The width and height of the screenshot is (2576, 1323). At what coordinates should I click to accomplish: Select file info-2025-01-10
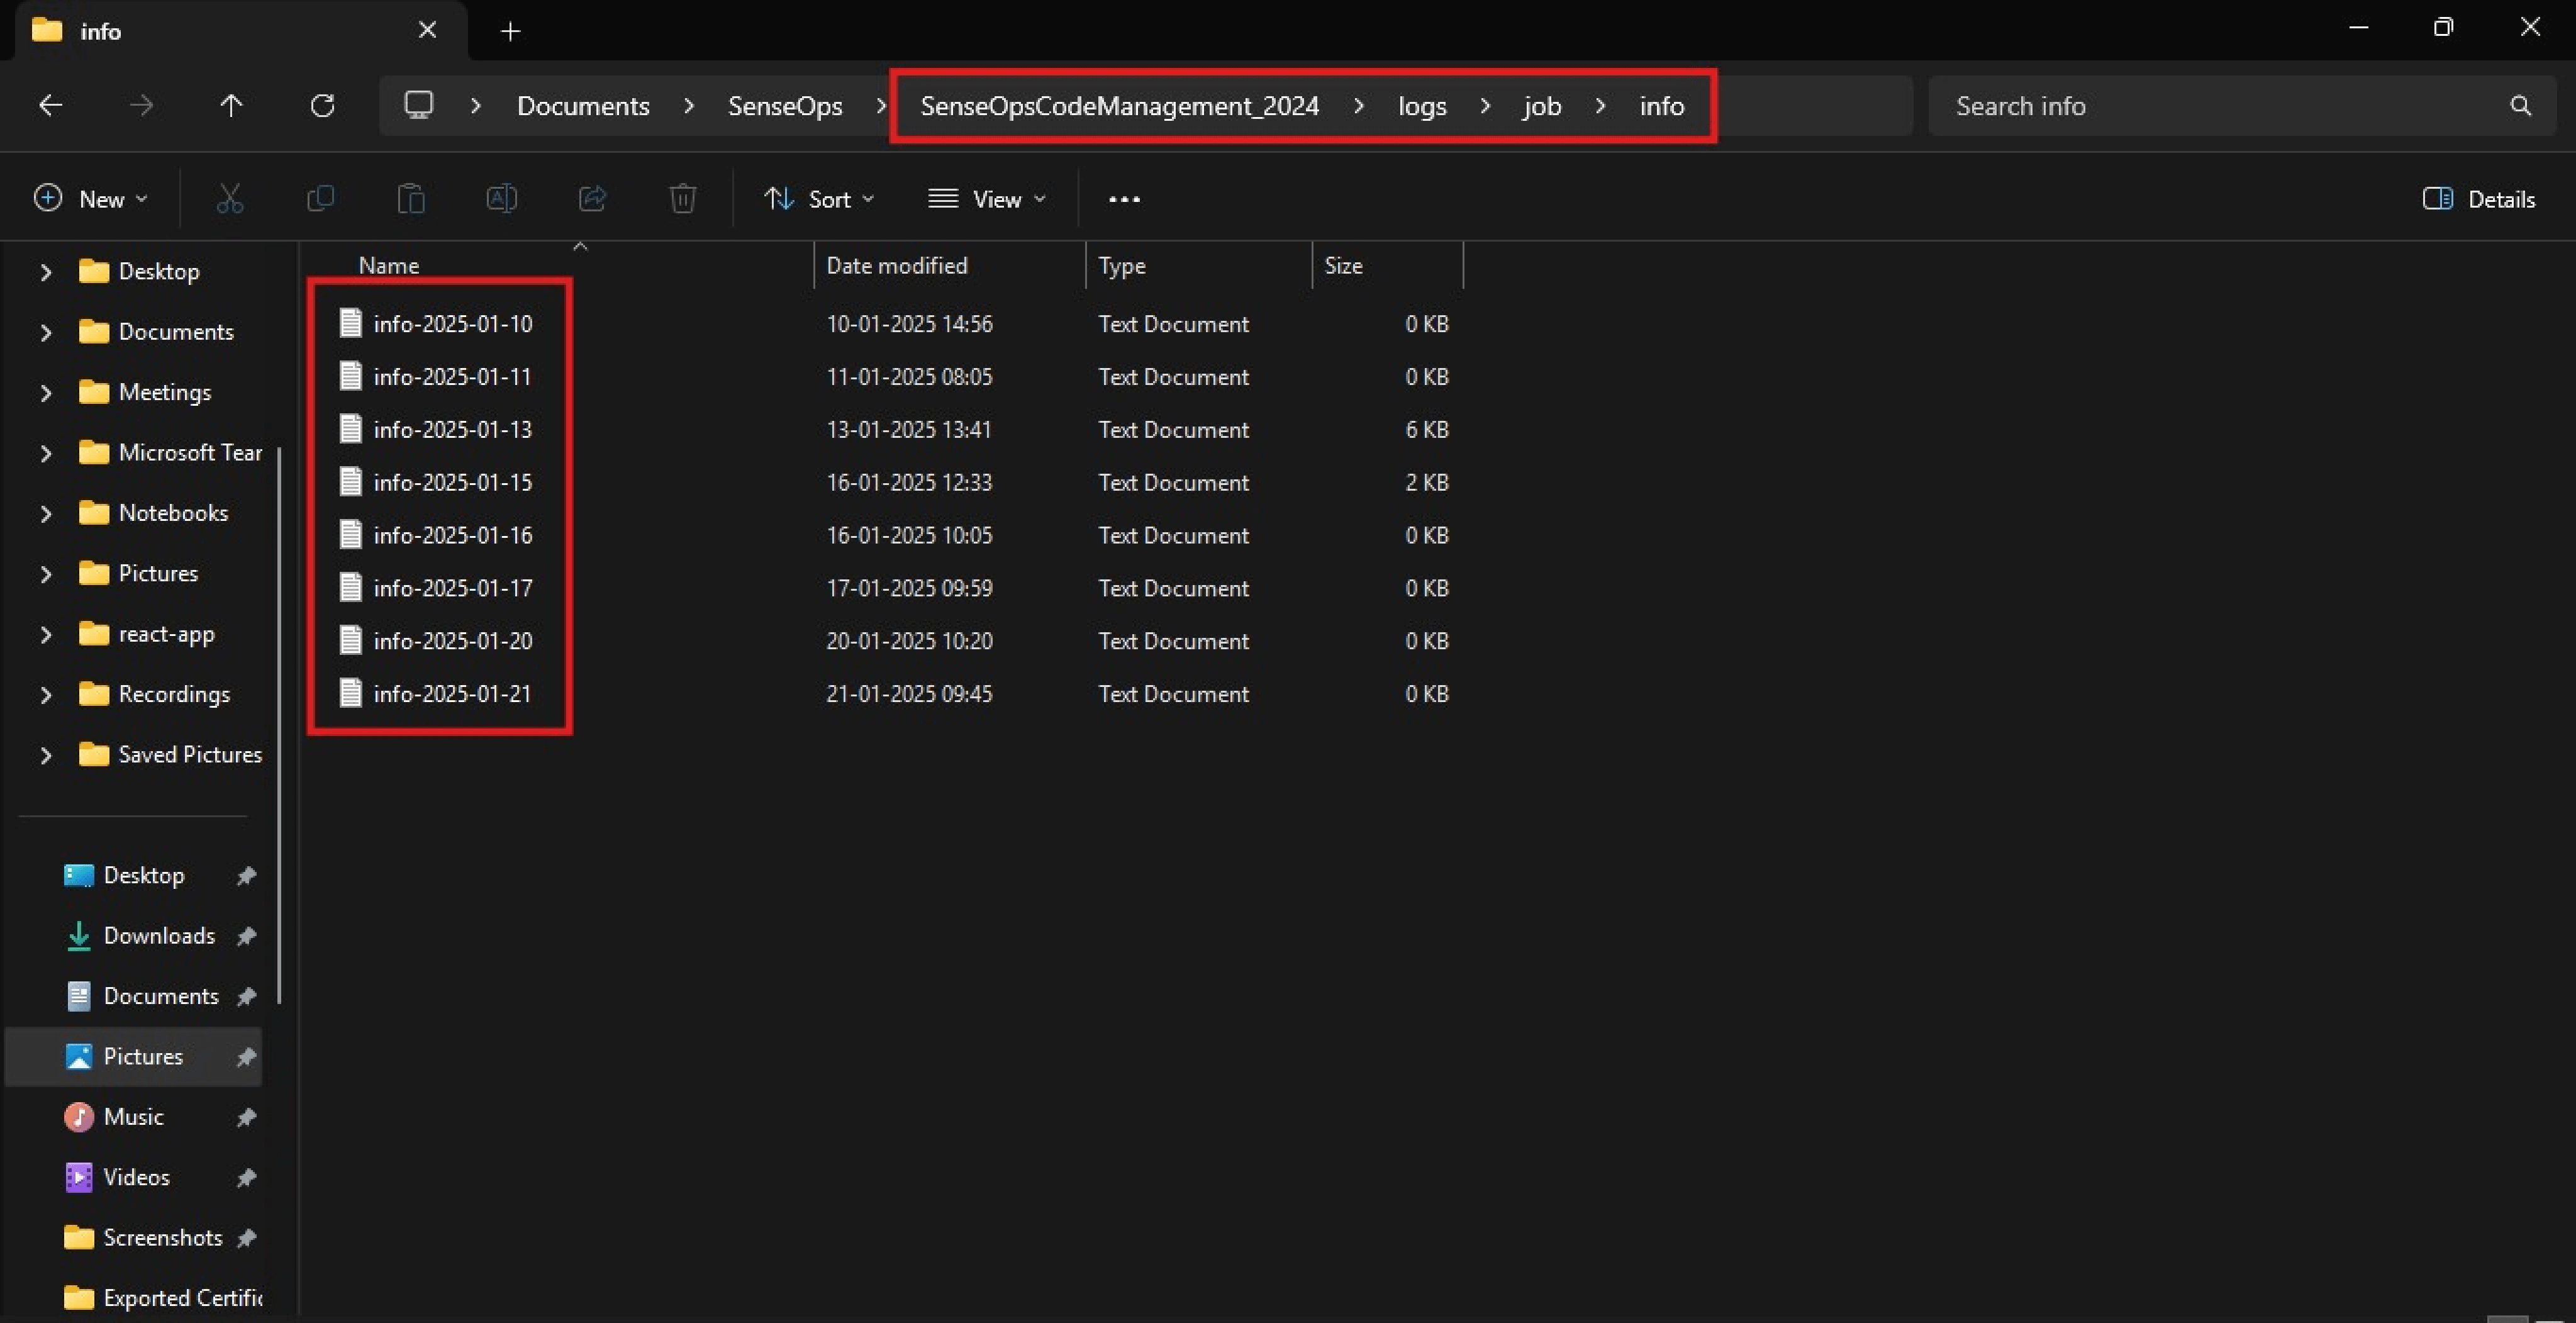click(x=452, y=324)
